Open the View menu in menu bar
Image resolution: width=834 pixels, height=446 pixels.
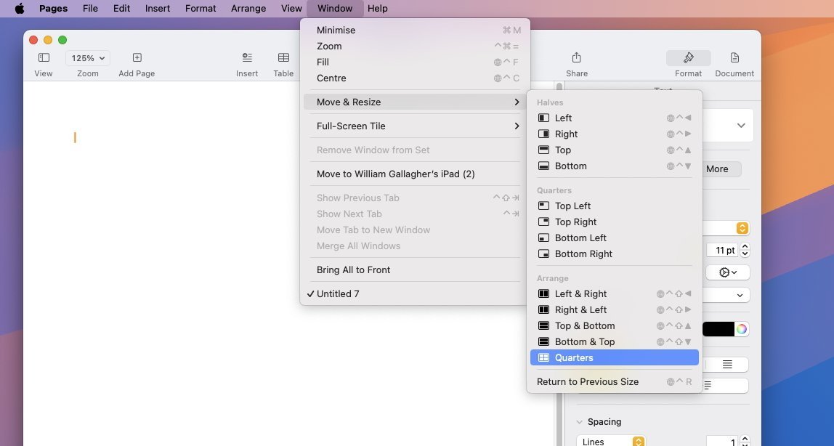point(291,9)
